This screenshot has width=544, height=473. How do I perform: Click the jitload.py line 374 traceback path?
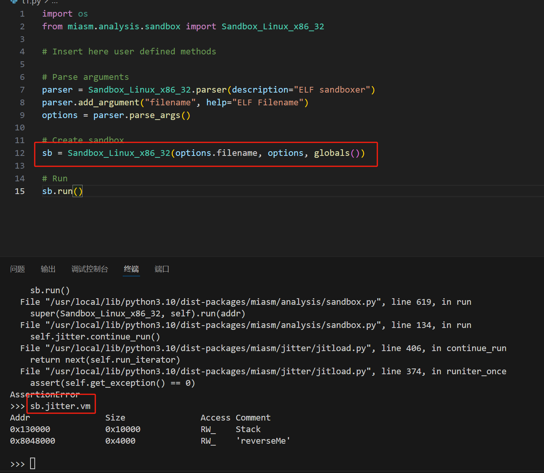coord(208,372)
